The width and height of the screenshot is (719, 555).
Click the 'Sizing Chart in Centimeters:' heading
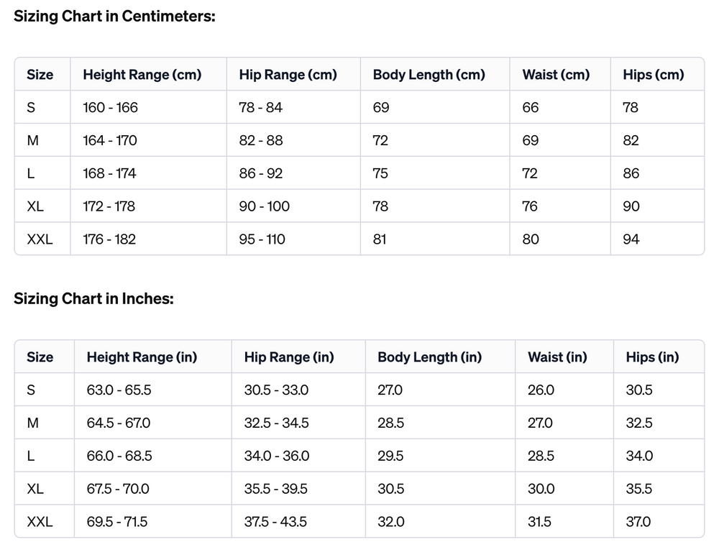[114, 17]
